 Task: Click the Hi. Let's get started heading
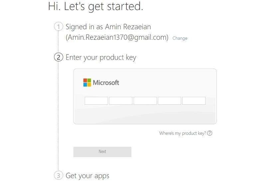tap(96, 6)
